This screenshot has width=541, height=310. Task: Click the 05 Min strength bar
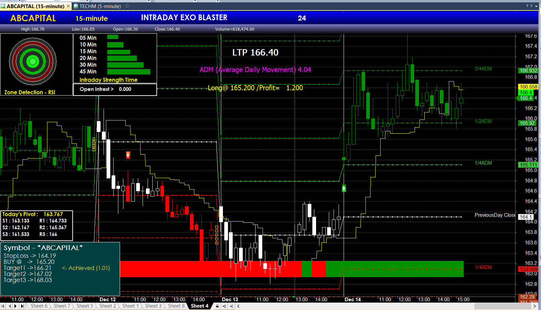(113, 37)
